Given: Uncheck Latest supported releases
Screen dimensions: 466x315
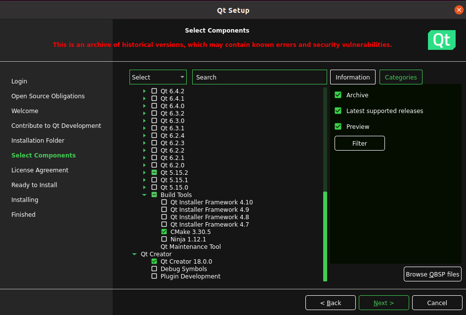Looking at the screenshot, I should pyautogui.click(x=338, y=111).
